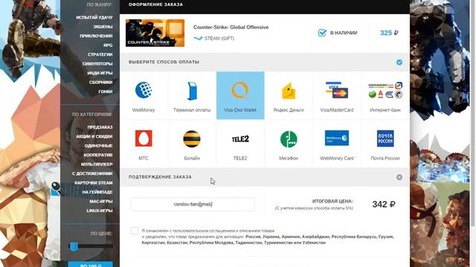The image size is (476, 267).
Task: Select МТС mobile payment
Action: click(144, 144)
